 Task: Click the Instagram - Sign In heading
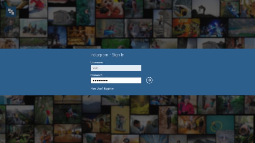point(107,55)
